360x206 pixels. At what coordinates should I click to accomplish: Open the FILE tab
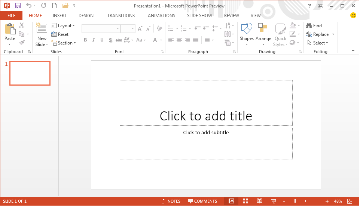click(12, 16)
